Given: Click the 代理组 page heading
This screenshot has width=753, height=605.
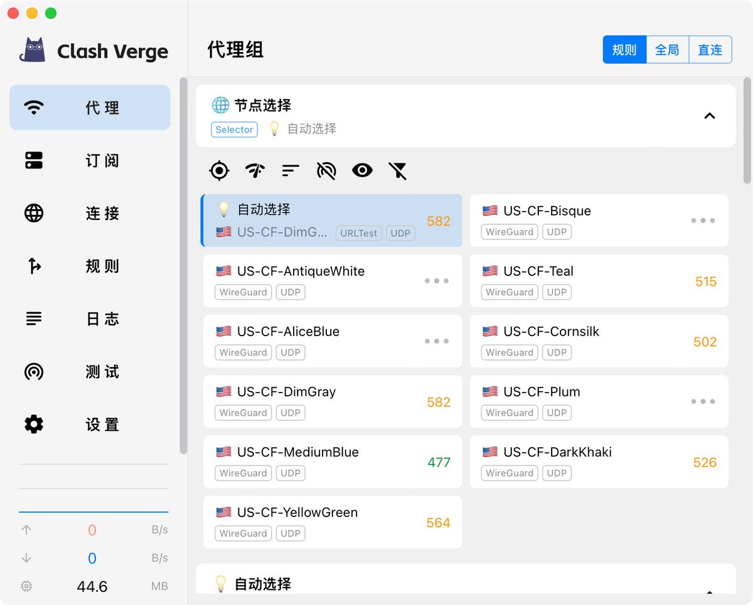Looking at the screenshot, I should coord(235,50).
